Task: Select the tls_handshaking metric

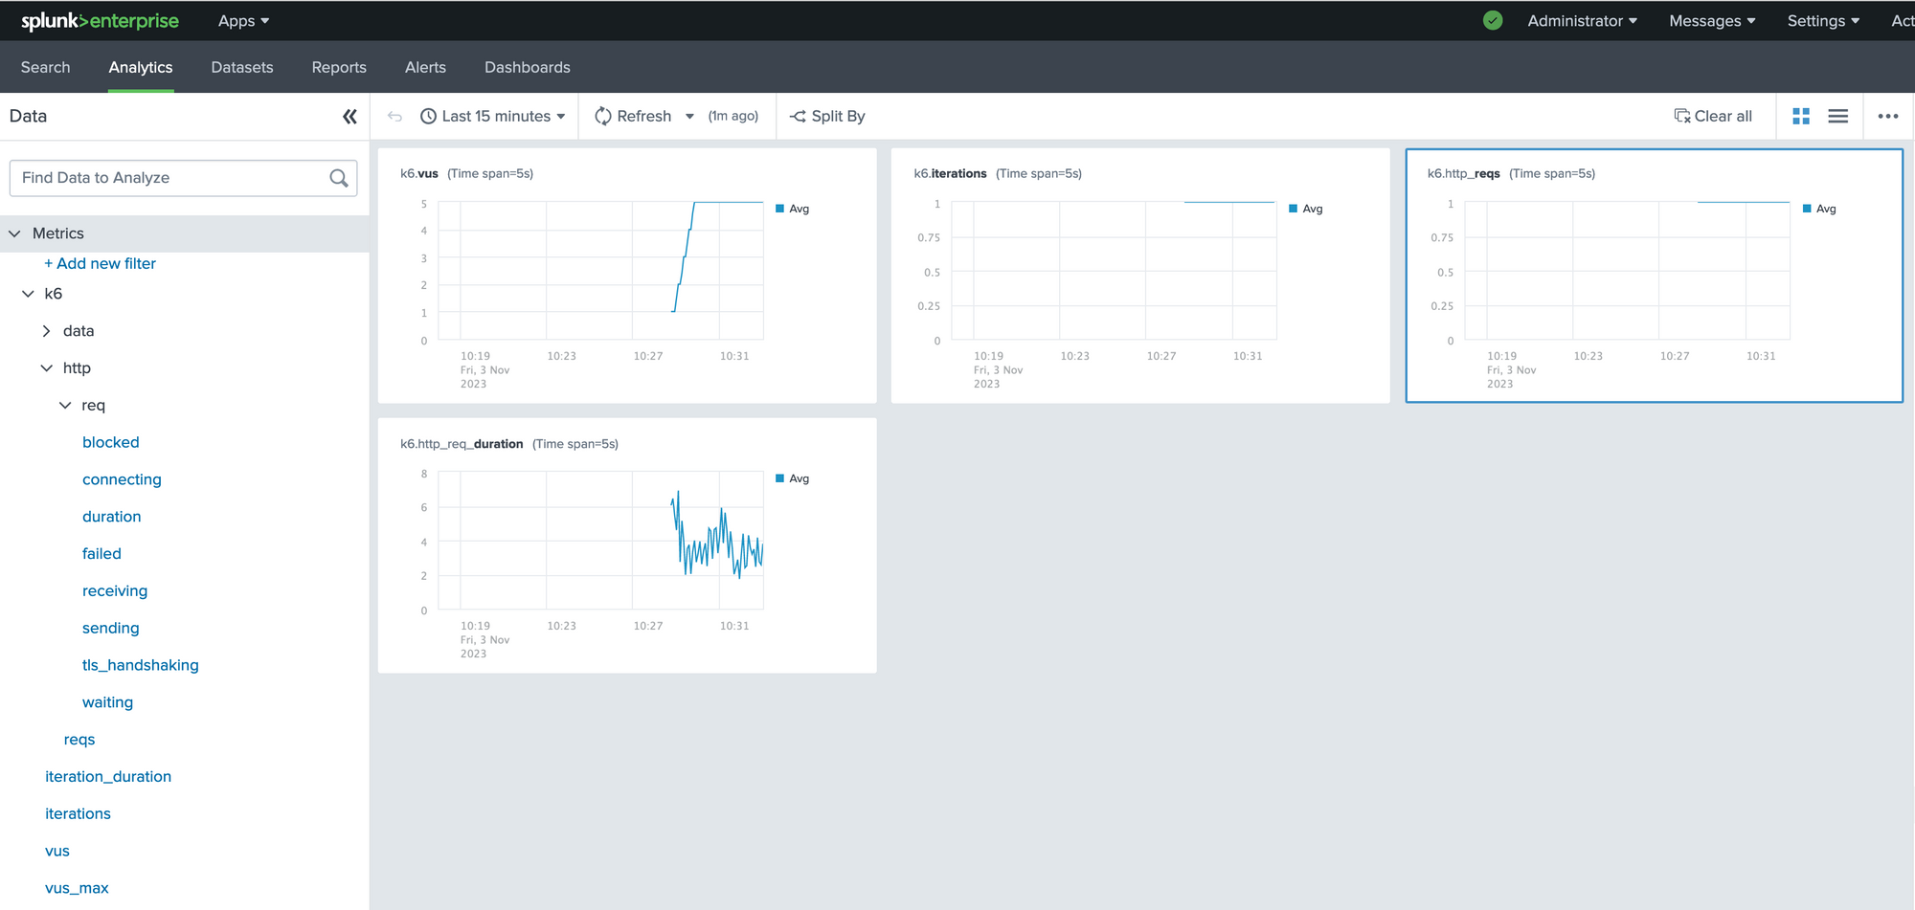Action: pos(141,665)
